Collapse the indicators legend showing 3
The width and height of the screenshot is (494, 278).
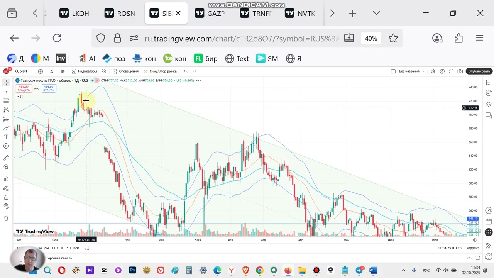[x=19, y=96]
